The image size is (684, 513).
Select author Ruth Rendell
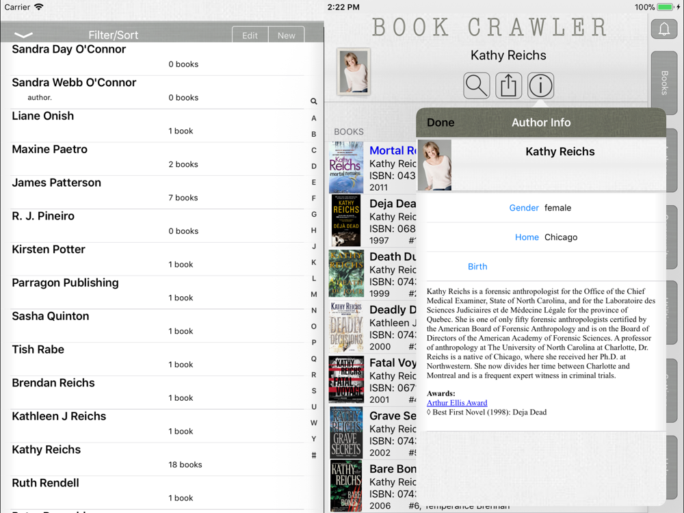(157, 493)
